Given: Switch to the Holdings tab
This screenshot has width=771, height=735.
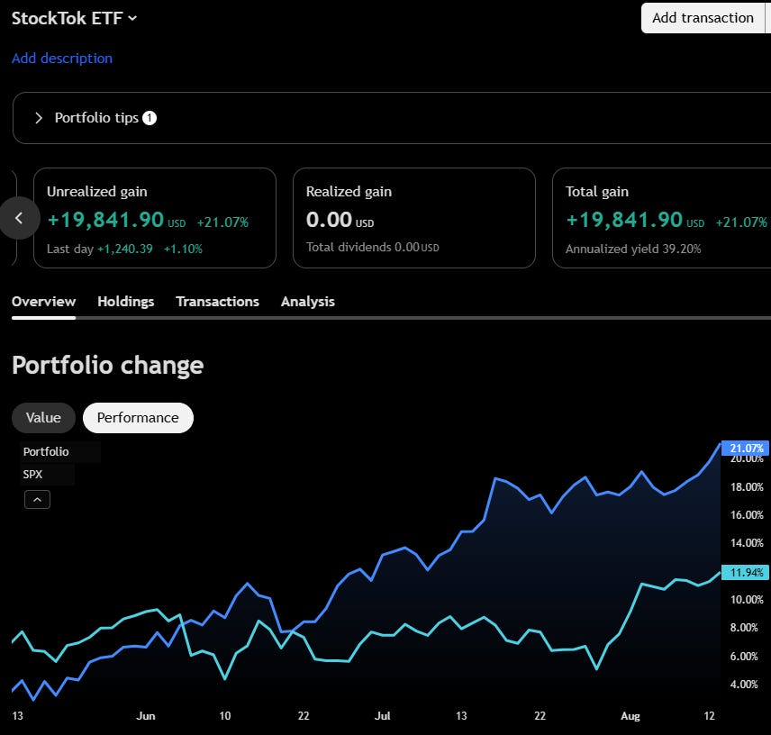Looking at the screenshot, I should pyautogui.click(x=126, y=302).
